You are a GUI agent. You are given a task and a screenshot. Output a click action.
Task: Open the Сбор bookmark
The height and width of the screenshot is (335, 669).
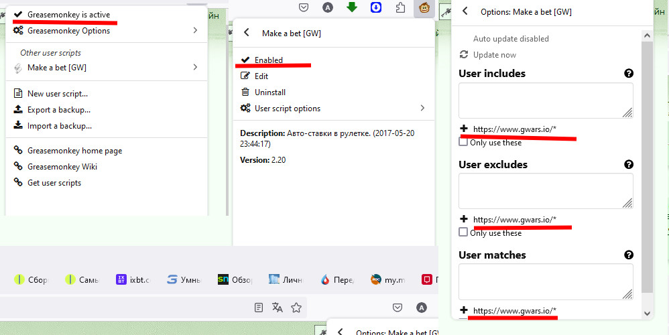(31, 279)
